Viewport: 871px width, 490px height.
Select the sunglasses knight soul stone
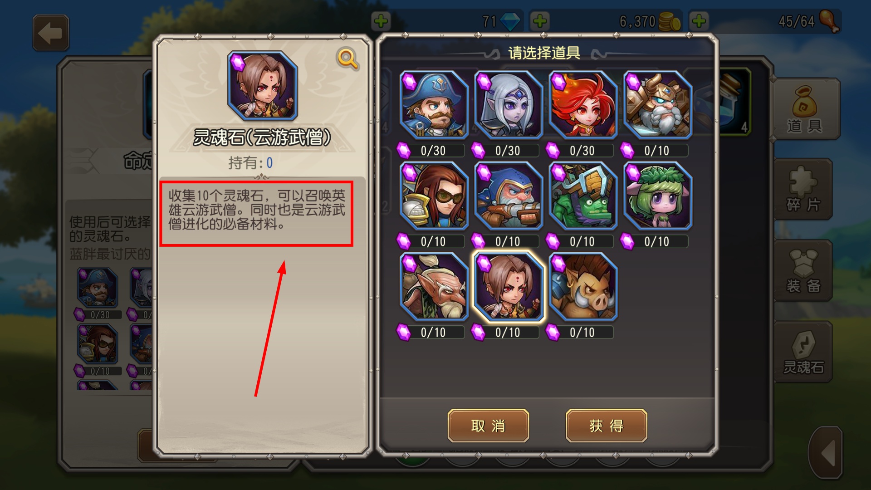(434, 196)
